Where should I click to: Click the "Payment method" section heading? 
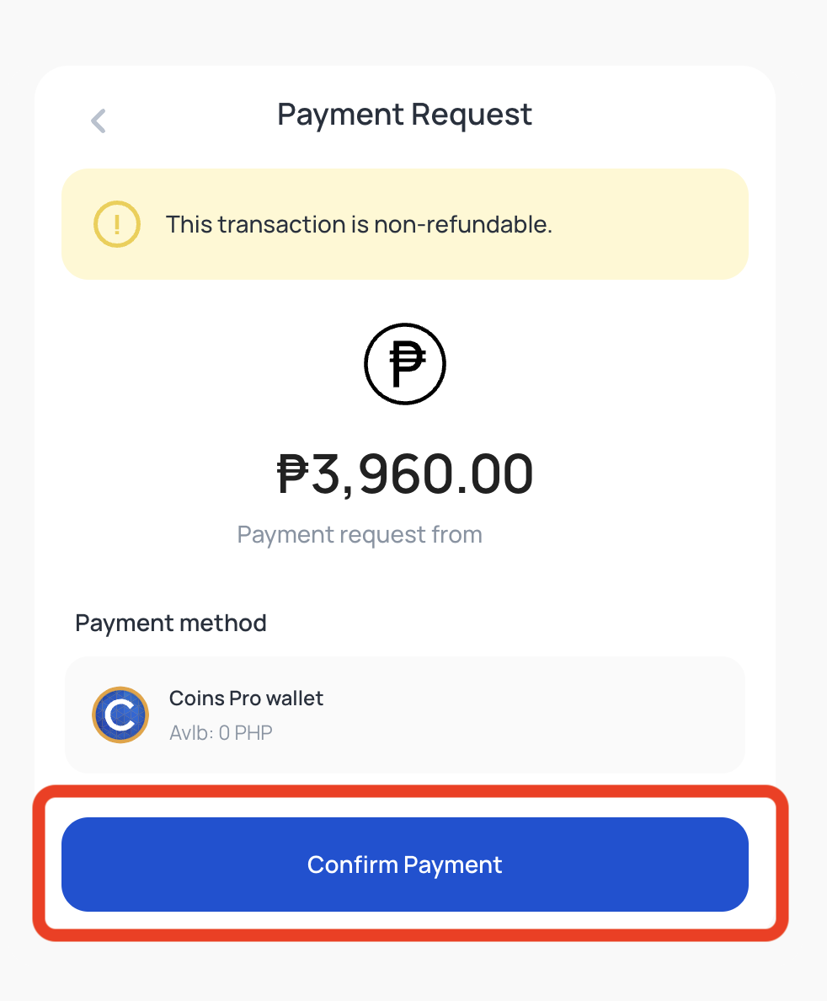(x=171, y=624)
